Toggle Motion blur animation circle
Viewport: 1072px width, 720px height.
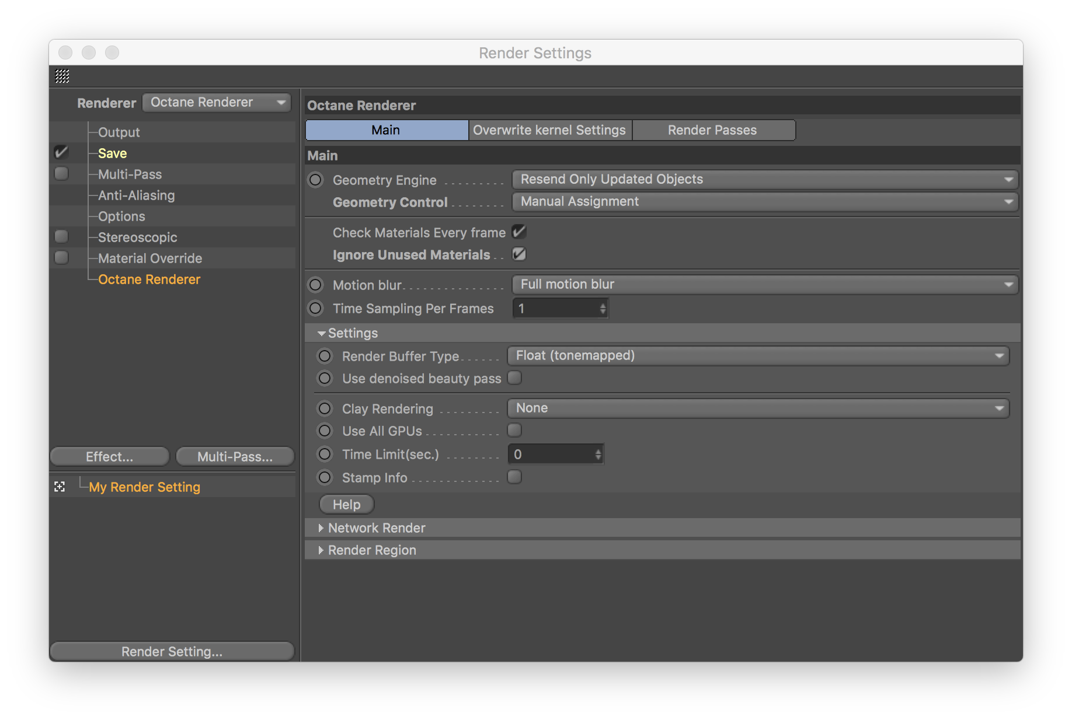315,285
